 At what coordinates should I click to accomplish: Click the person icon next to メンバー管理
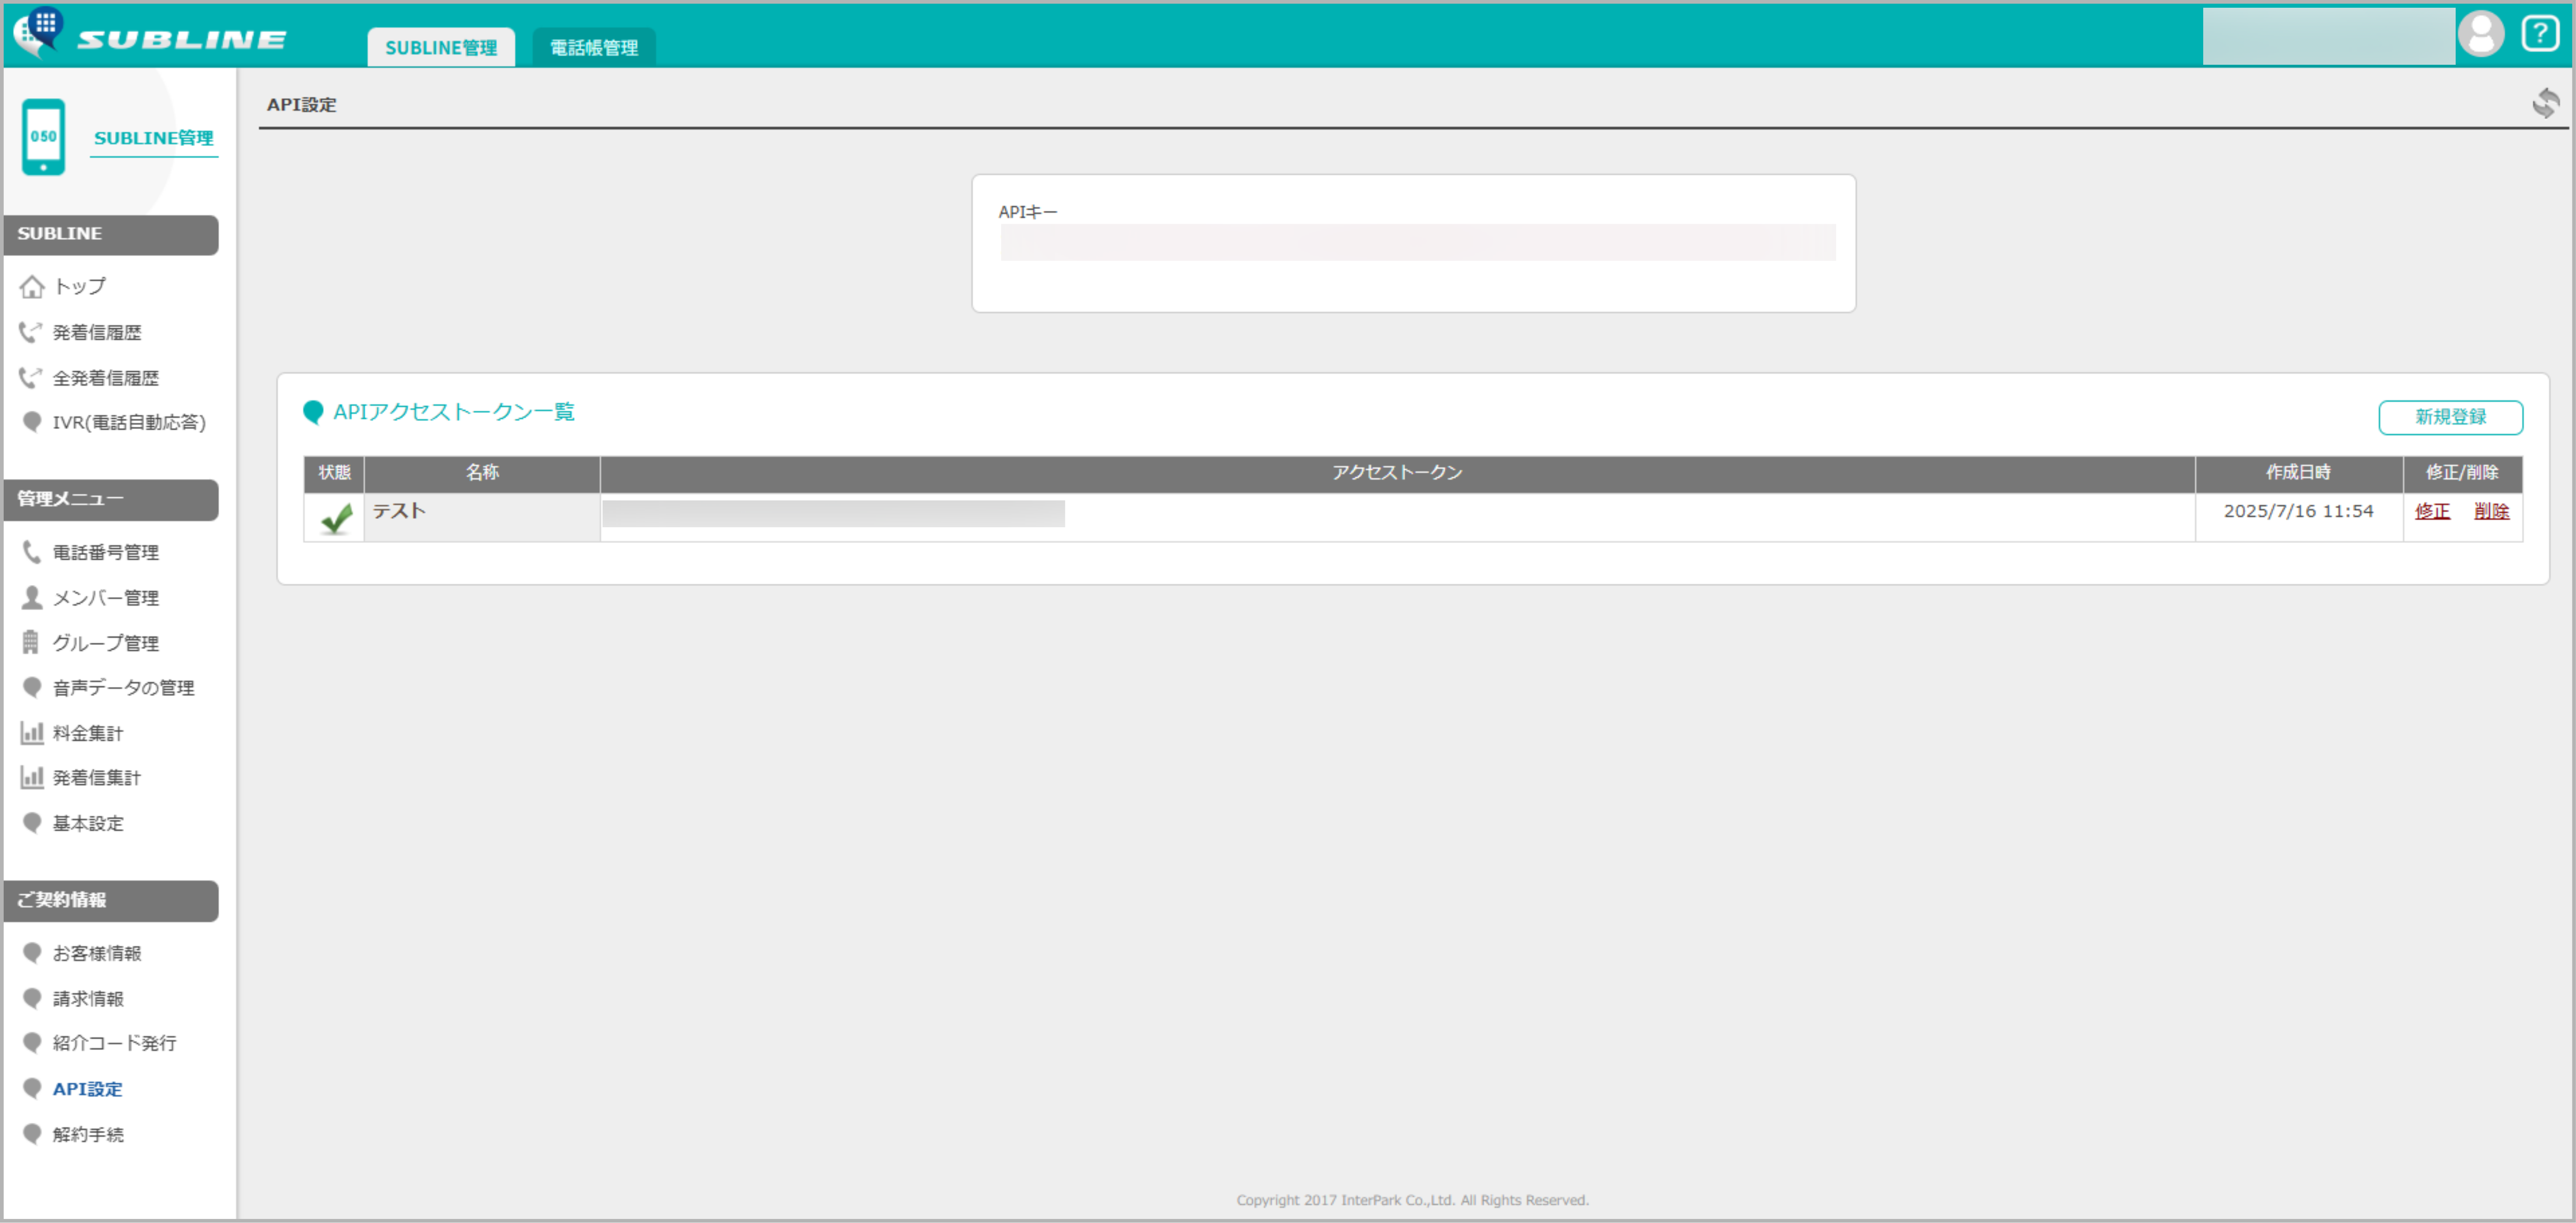(32, 597)
